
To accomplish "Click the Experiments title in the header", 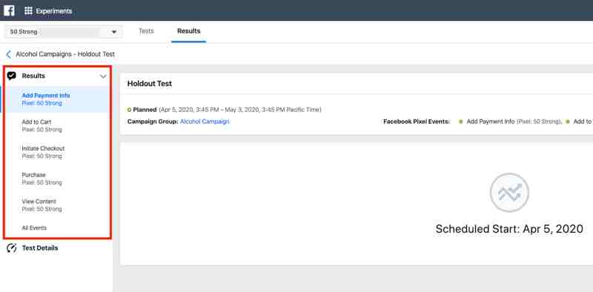I will [x=53, y=11].
